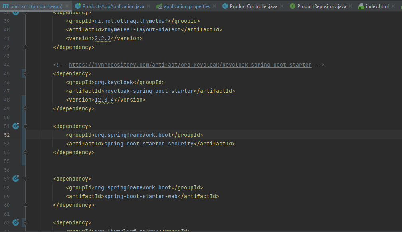Click the closing dependency tag on line 42
This screenshot has height=232, width=402.
[74, 47]
